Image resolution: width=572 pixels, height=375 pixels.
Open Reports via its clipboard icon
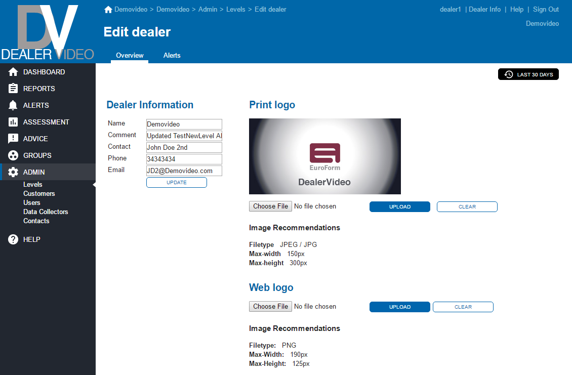(13, 89)
